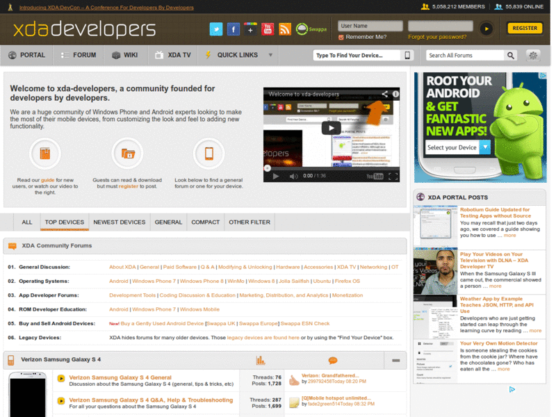Click the register folder circle icon
The image size is (556, 417).
pyautogui.click(x=127, y=154)
